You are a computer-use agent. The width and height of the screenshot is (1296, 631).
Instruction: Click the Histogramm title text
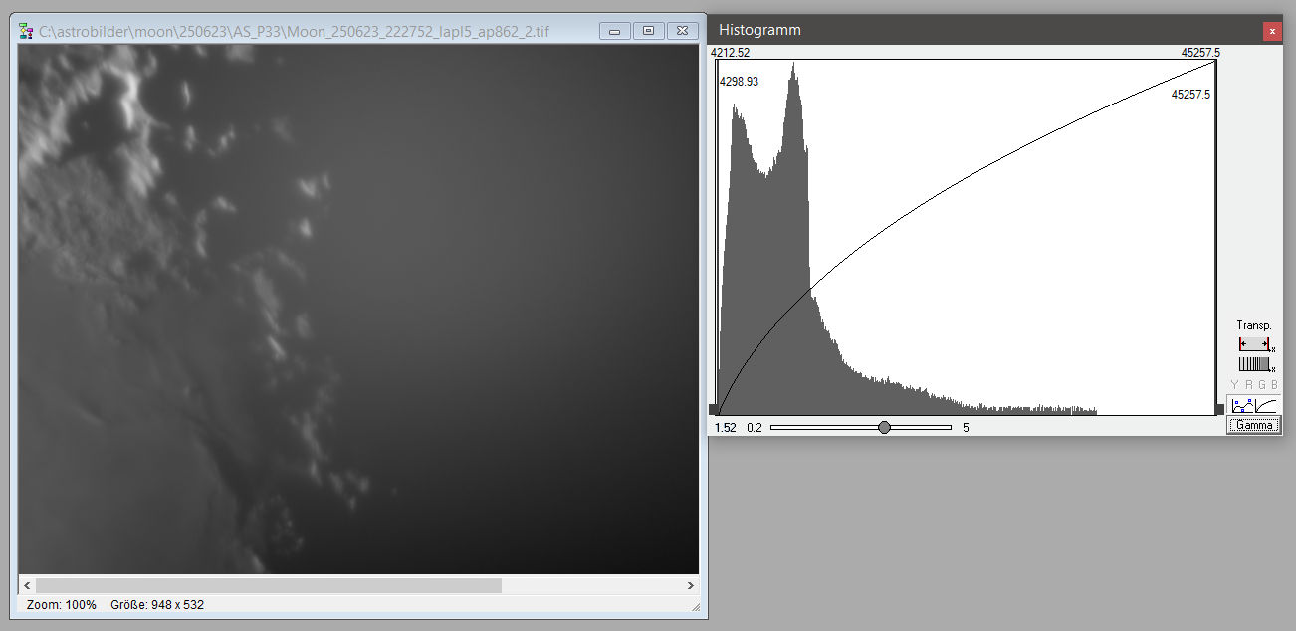pyautogui.click(x=759, y=30)
